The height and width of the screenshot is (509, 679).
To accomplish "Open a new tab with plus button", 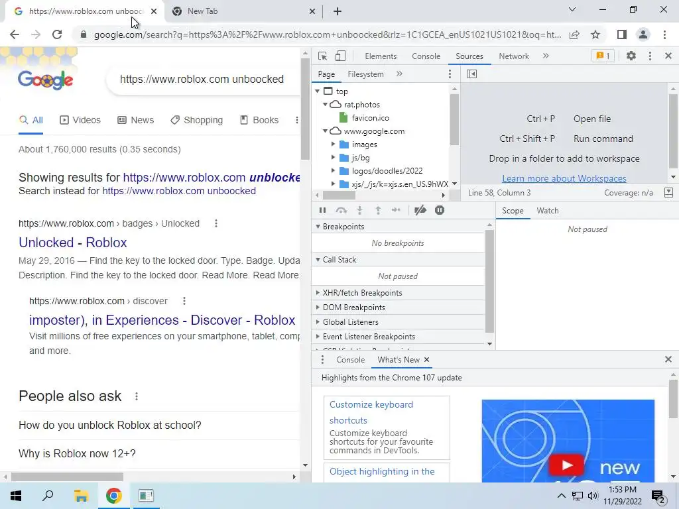I will (x=338, y=11).
